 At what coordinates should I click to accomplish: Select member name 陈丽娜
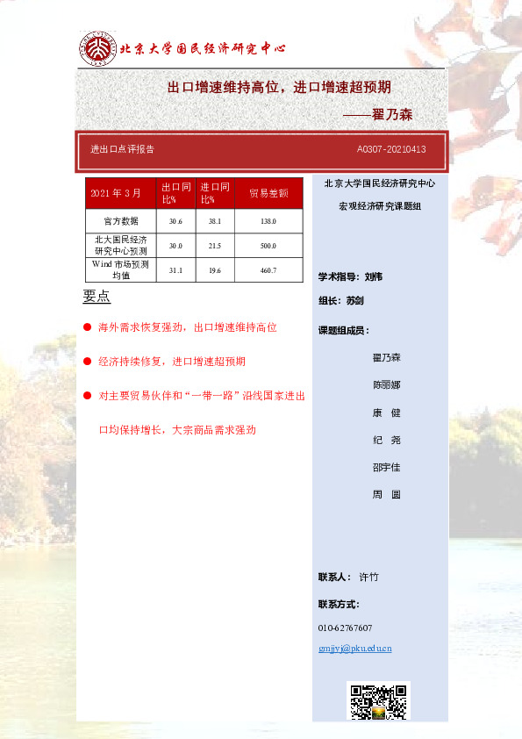click(387, 385)
